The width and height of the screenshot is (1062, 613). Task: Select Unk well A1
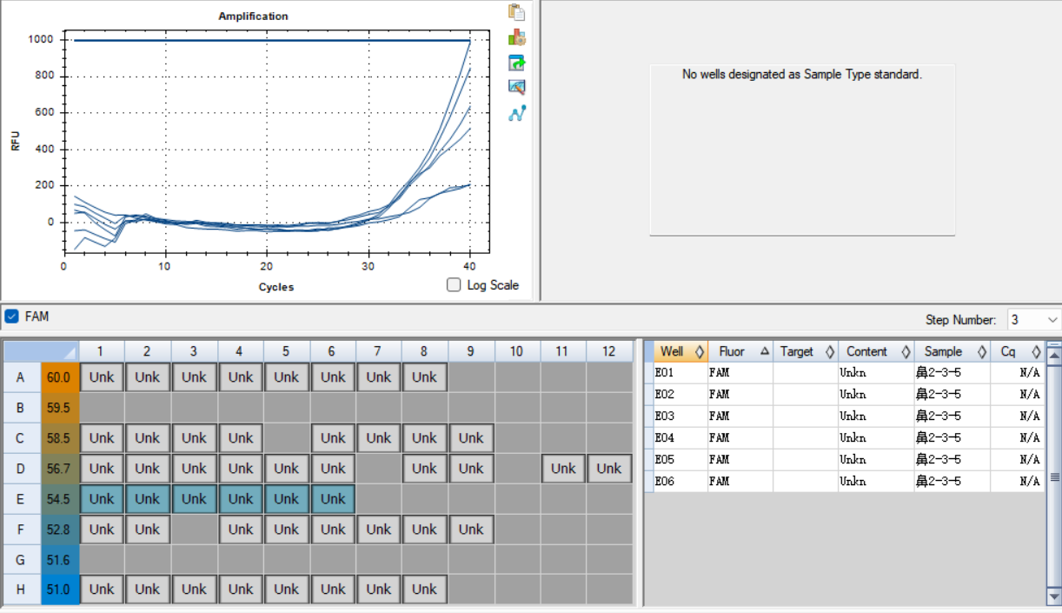tap(102, 377)
